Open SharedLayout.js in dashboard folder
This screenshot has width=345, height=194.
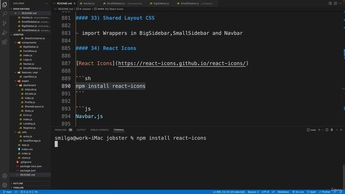coord(34,107)
